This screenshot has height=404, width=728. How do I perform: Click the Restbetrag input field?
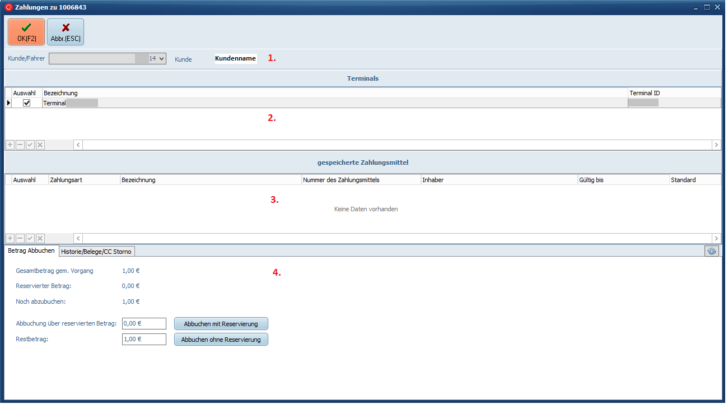(144, 340)
